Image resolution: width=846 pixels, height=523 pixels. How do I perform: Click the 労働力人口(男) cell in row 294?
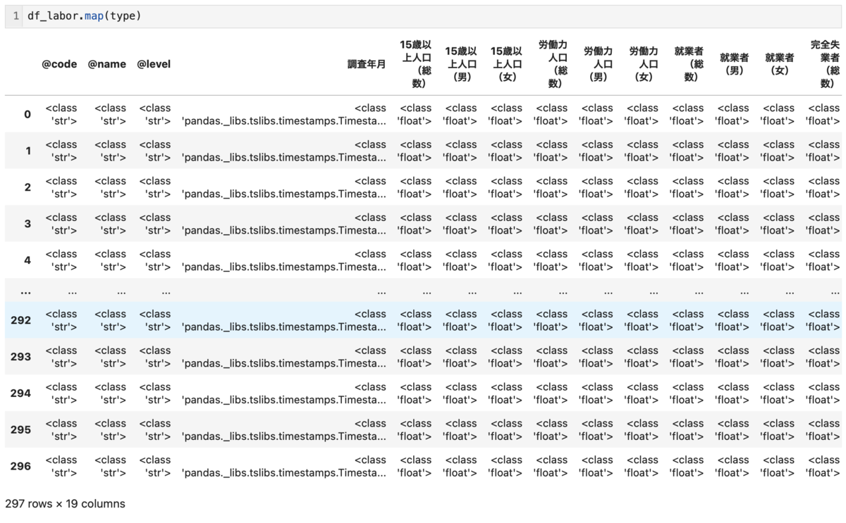pos(596,393)
